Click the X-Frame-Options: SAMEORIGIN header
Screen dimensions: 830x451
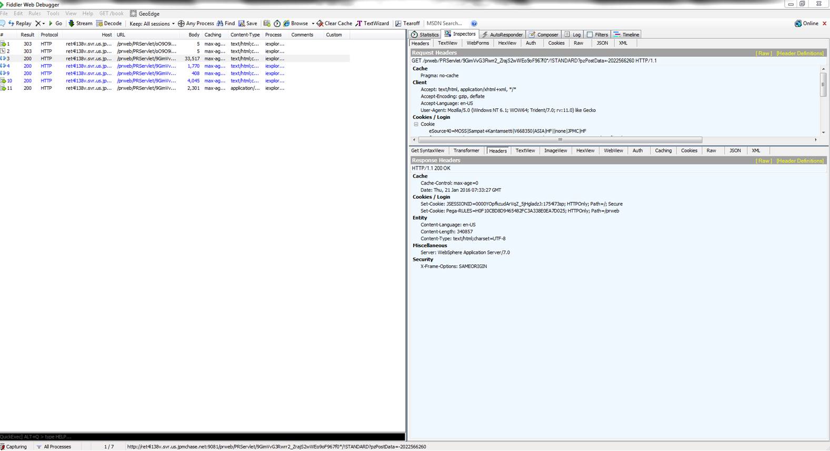(x=454, y=266)
